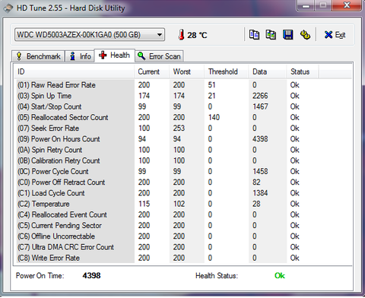Click the 4398 data cell in Power On Hours row
The image size is (365, 298).
(x=260, y=139)
